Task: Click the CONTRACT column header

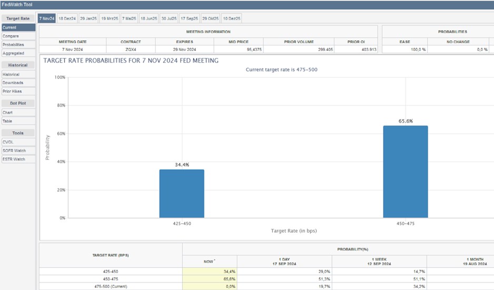Action: (x=131, y=42)
